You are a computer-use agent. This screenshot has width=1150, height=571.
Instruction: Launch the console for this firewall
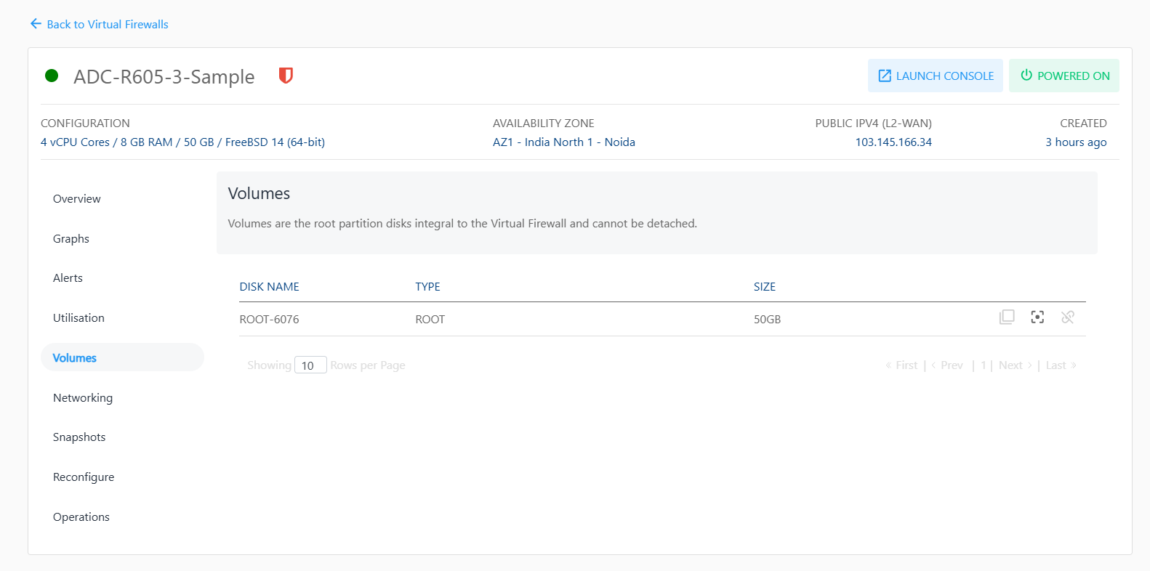[x=935, y=76]
